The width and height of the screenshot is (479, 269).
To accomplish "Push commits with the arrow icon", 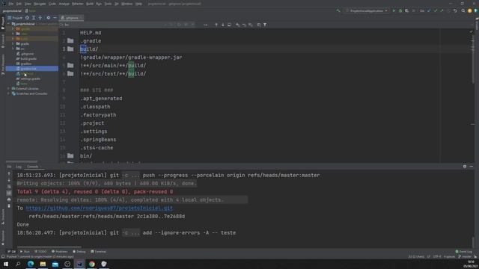I will [442, 10].
